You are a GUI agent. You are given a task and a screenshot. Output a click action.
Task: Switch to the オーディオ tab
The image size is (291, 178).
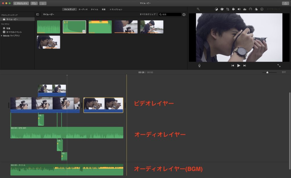(x=83, y=9)
